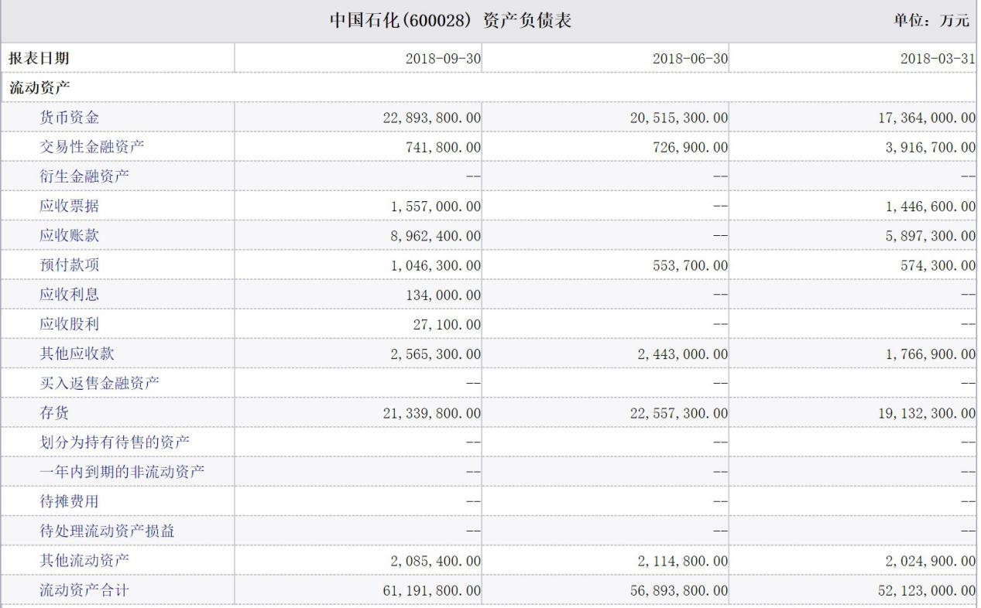Click the 流动资产合计 row label
Screen dimensions: 981x608
click(x=84, y=590)
